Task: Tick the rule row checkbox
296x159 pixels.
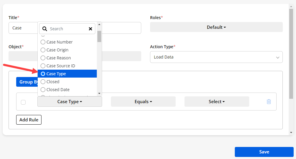Action: [23, 102]
